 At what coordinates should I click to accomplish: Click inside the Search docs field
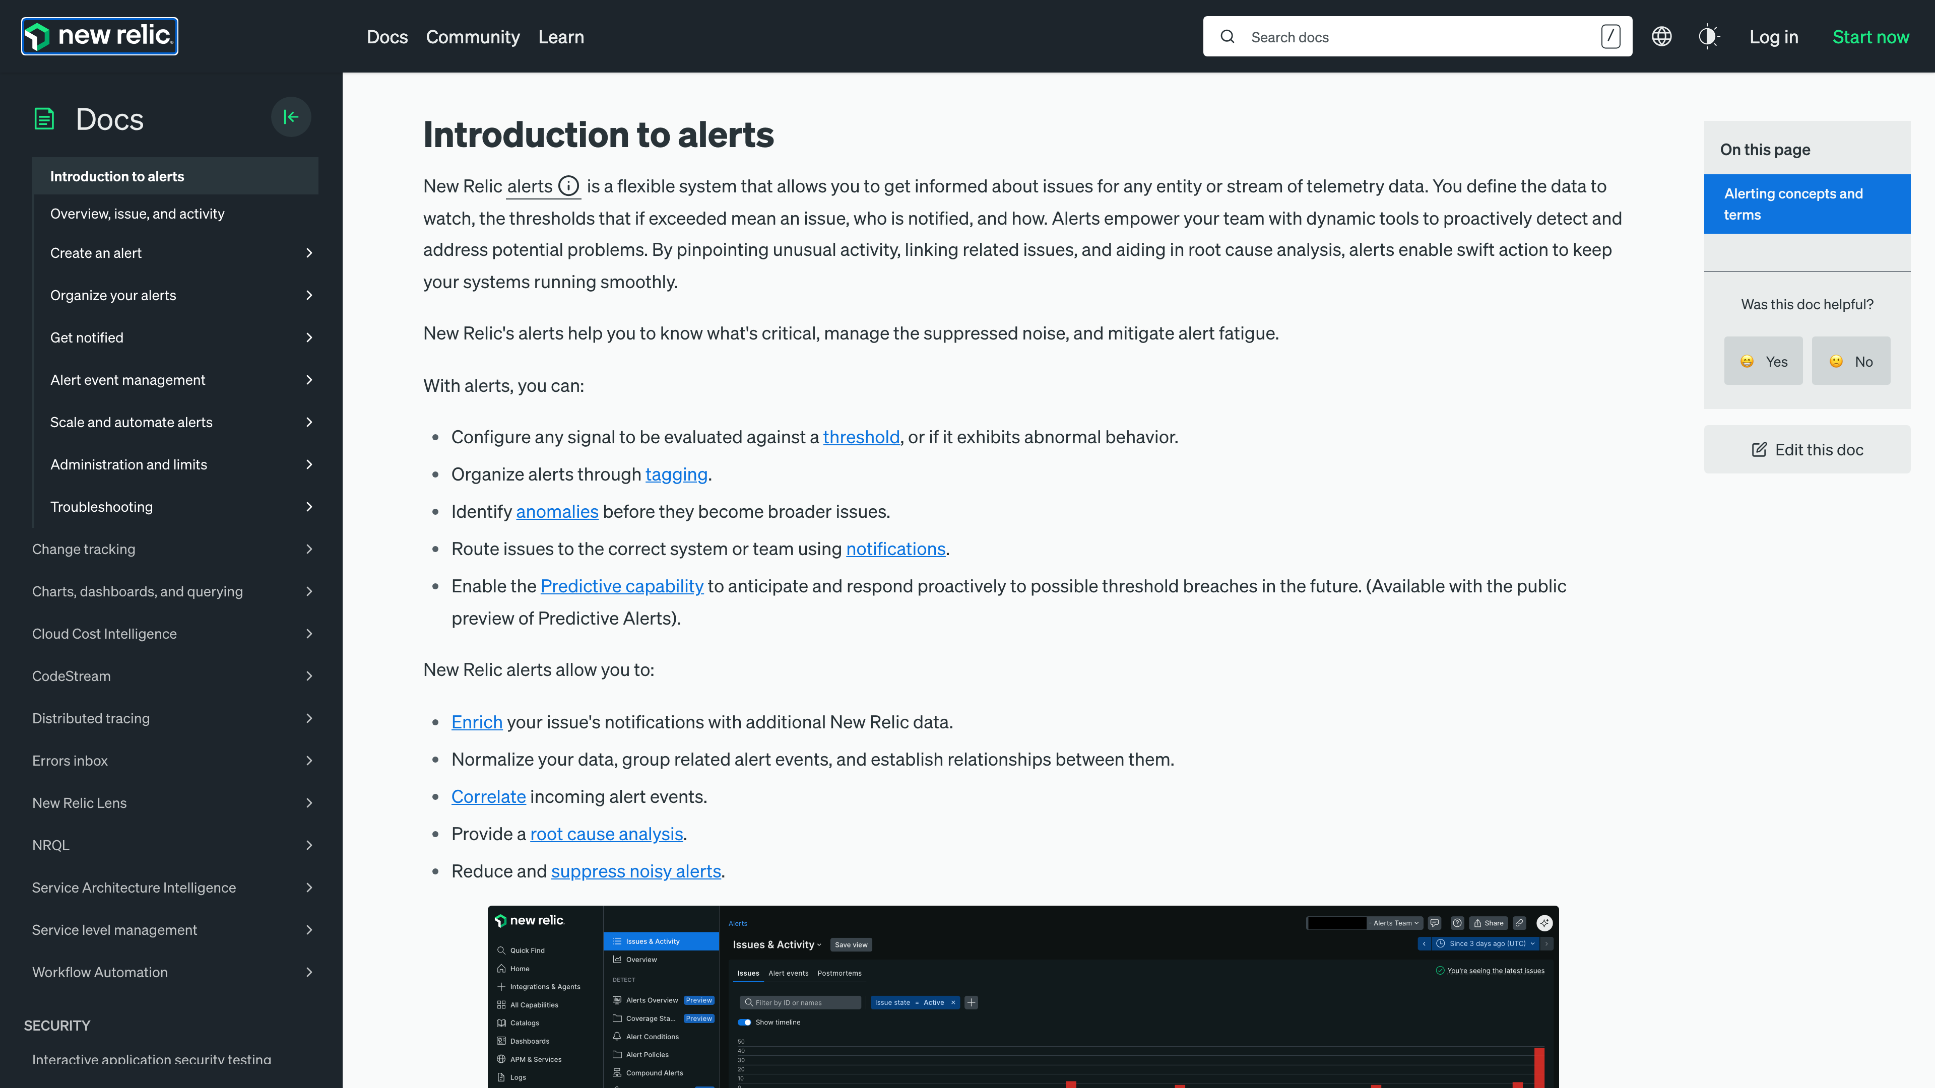tap(1390, 36)
